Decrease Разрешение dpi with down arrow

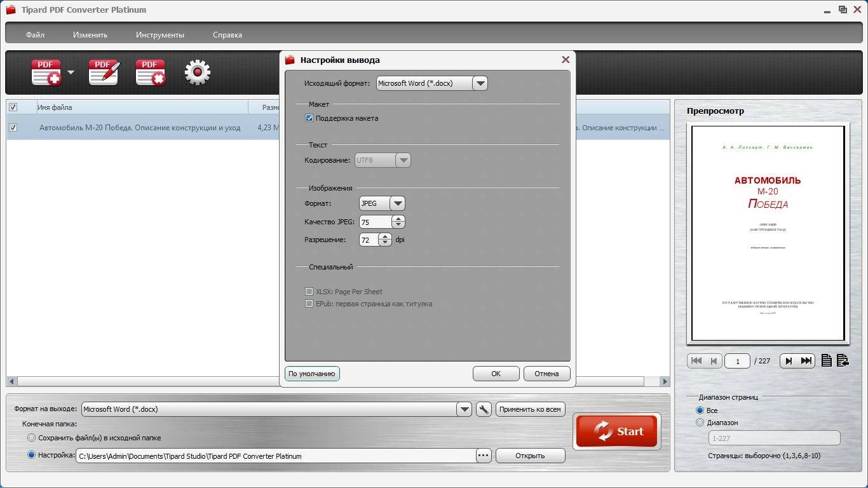(385, 243)
